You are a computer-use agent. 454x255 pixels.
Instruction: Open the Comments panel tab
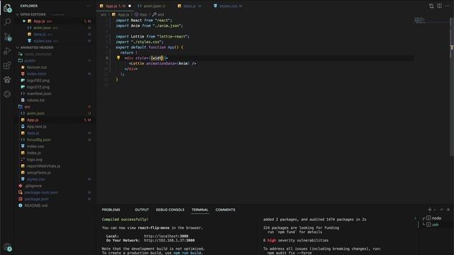coord(226,210)
